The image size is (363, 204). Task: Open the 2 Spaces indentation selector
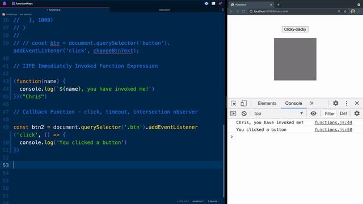click(x=213, y=201)
